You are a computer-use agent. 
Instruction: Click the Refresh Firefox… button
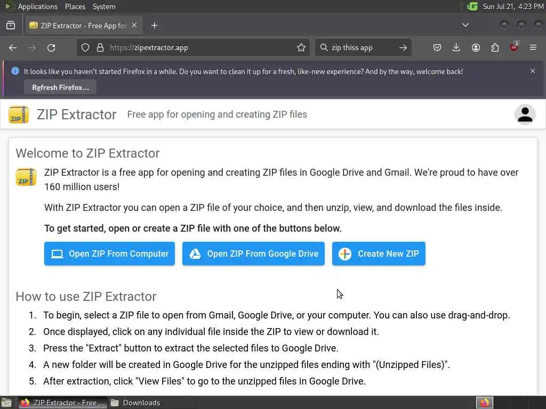click(x=60, y=87)
